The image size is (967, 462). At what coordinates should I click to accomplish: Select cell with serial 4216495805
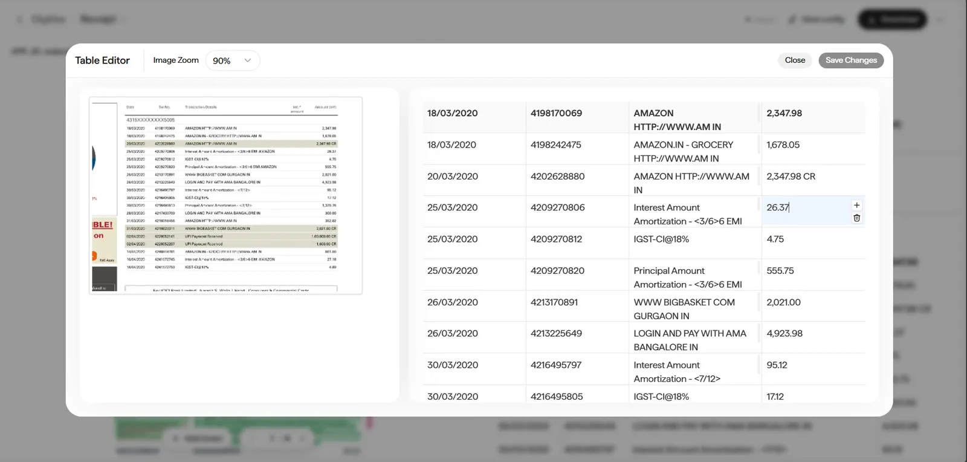coord(577,394)
